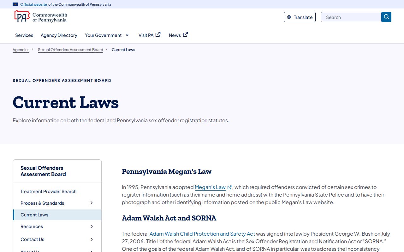
Task: Select Current Laws in the sidebar
Action: 57,215
